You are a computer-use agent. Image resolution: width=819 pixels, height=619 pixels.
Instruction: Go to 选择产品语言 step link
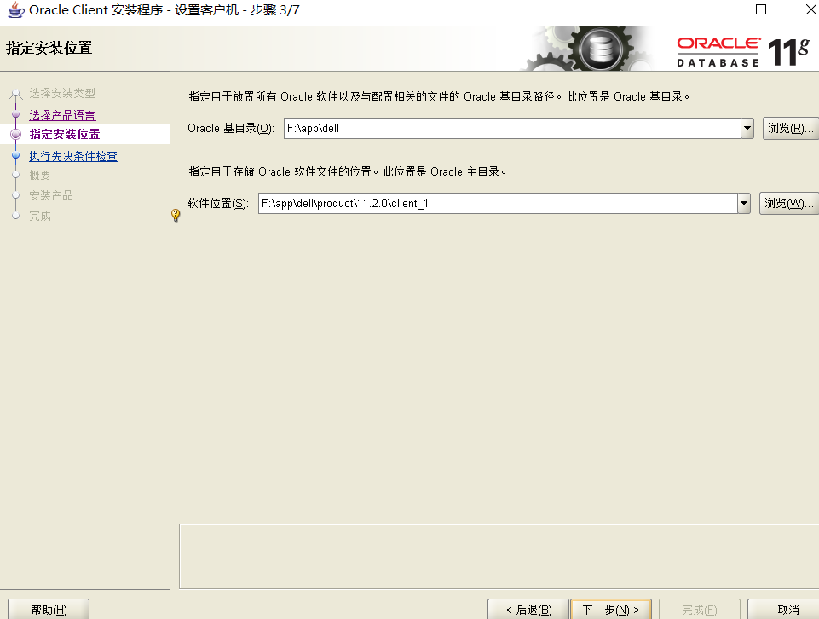[62, 115]
